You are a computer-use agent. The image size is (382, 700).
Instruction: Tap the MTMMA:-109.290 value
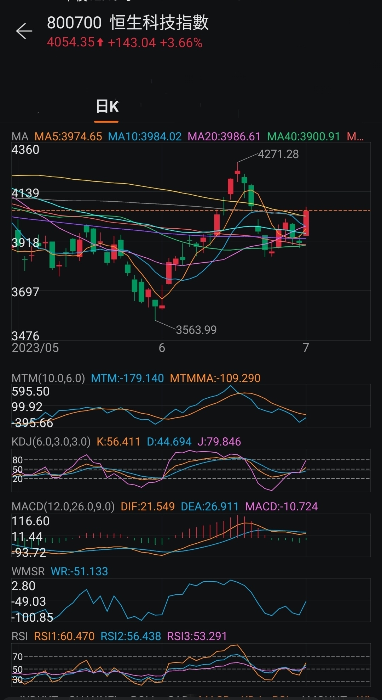pyautogui.click(x=215, y=378)
